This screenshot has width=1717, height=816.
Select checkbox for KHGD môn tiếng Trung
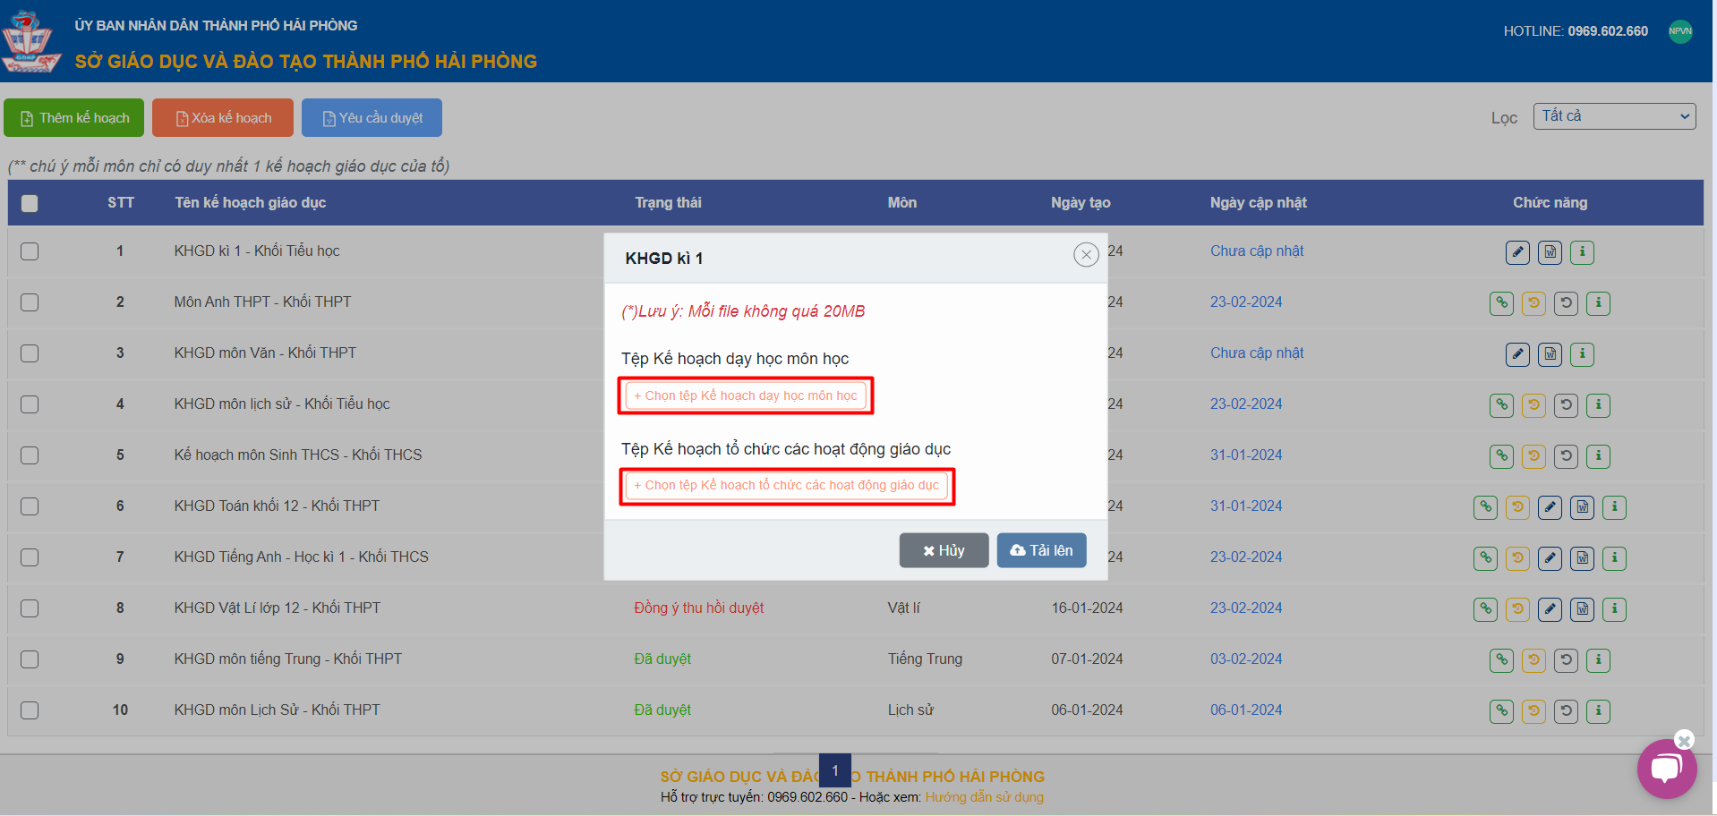30,659
